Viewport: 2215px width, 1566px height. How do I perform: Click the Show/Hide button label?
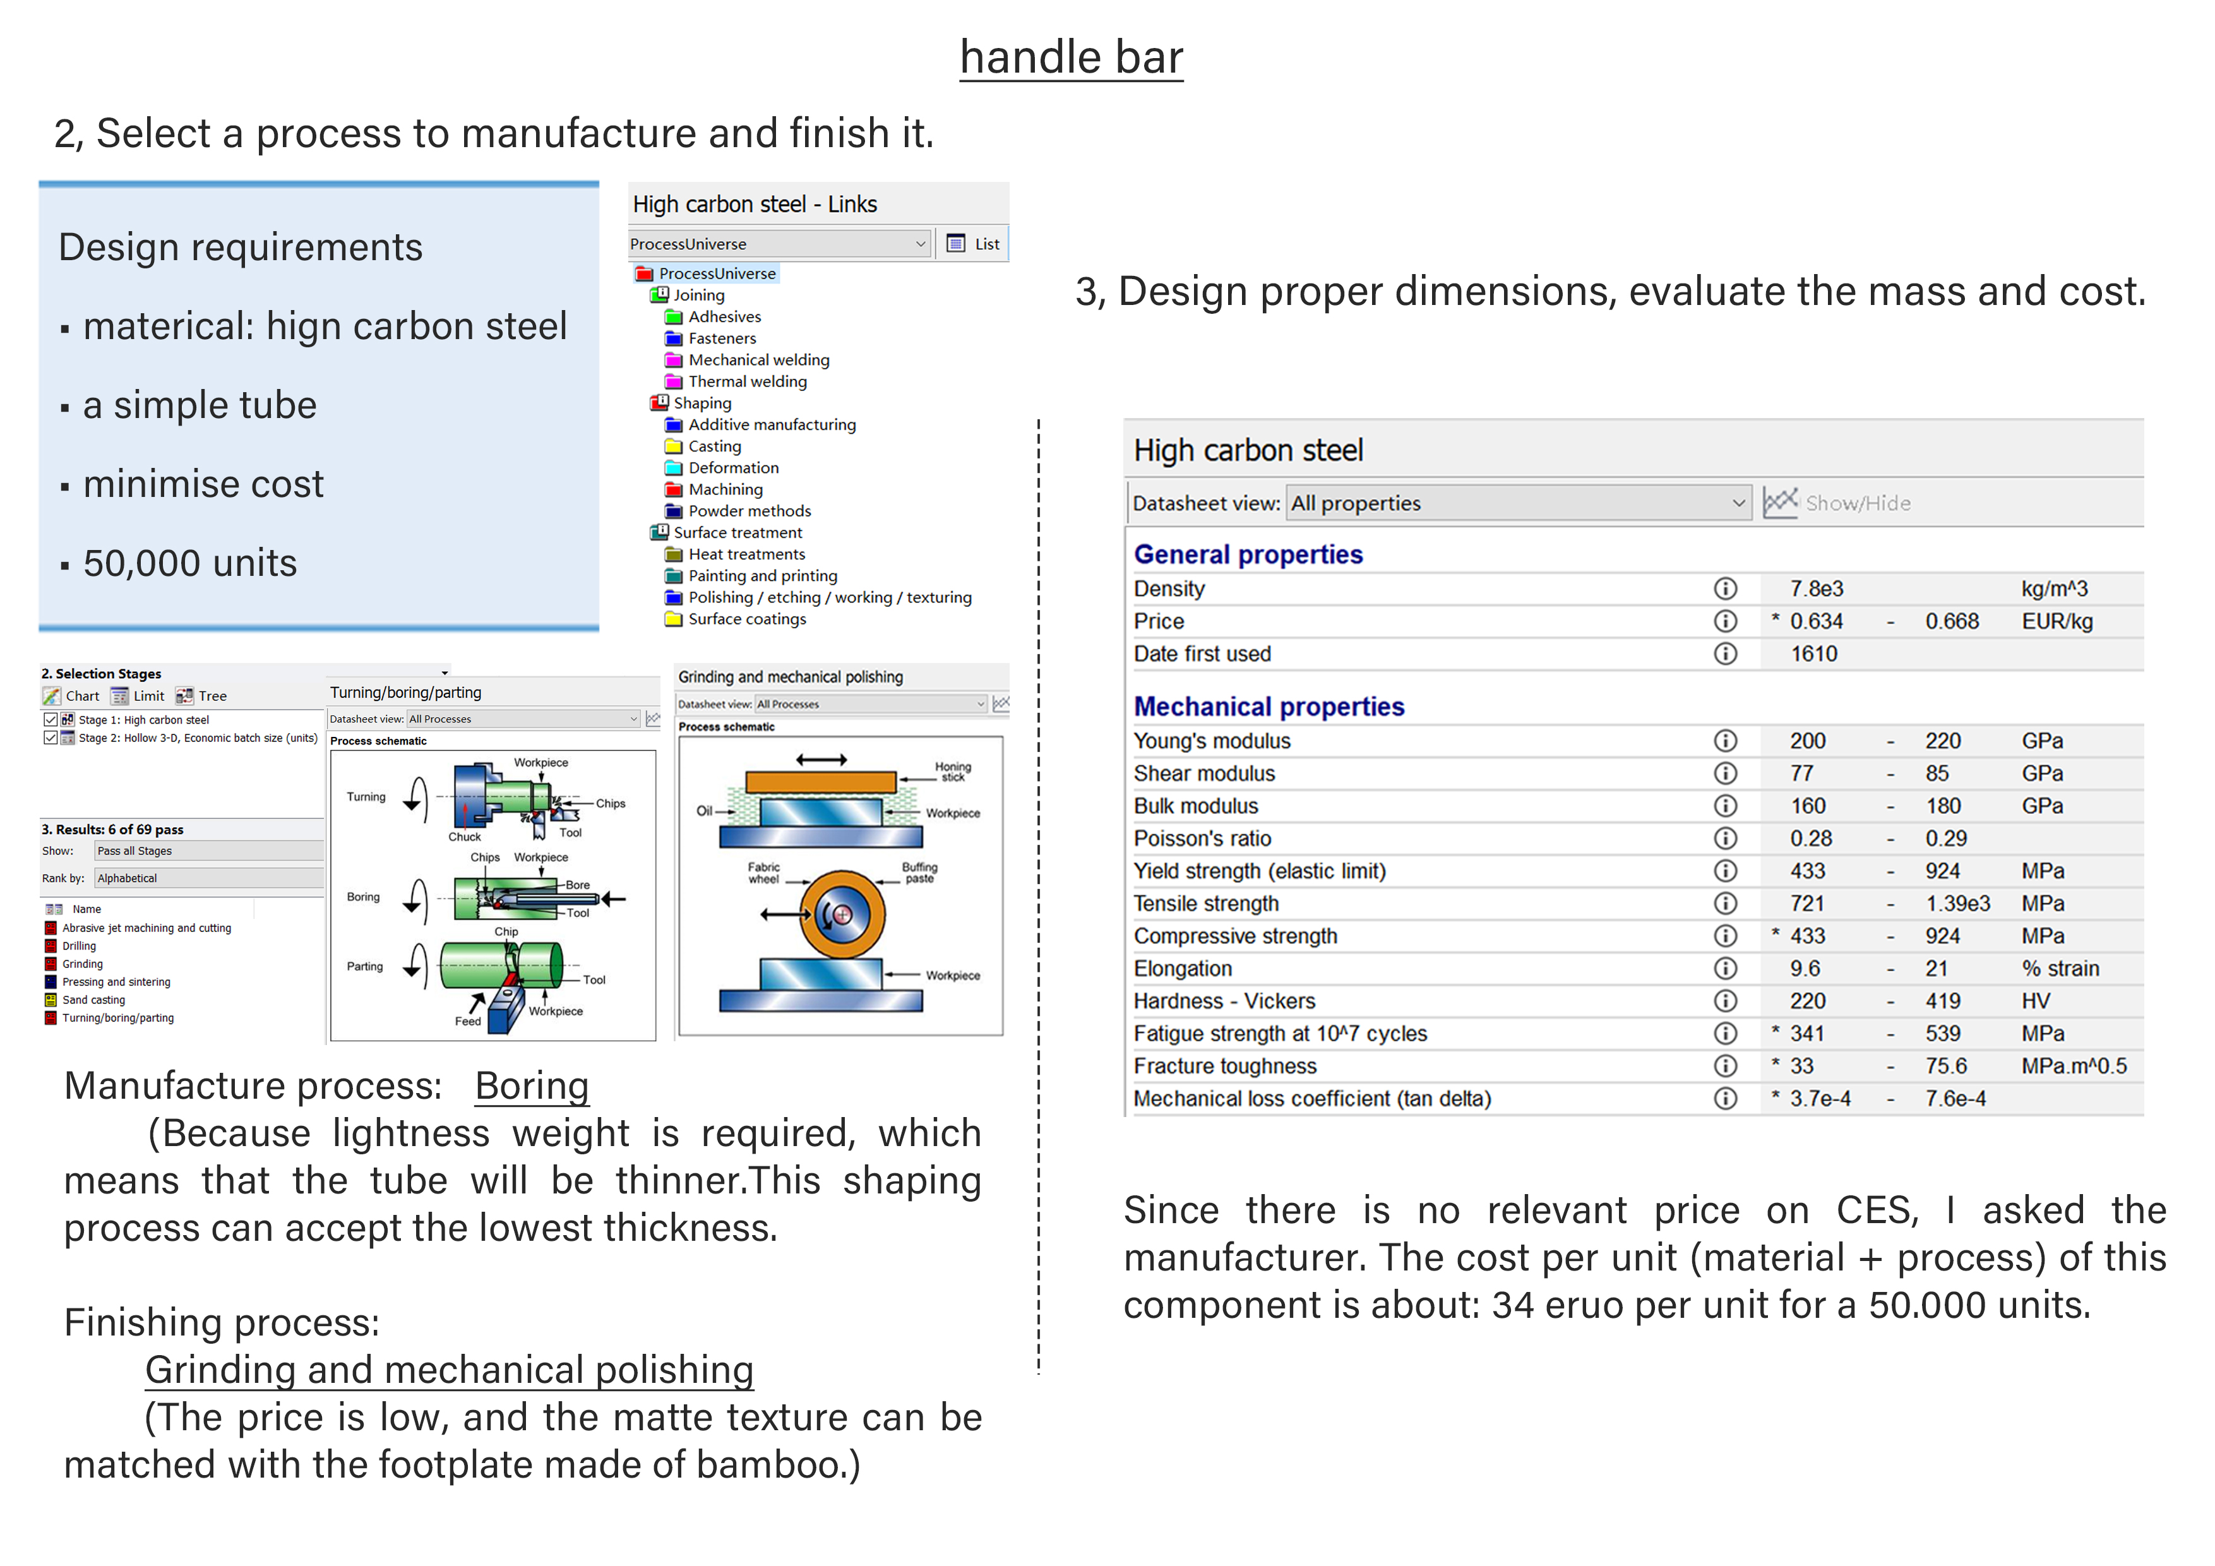[x=1857, y=503]
